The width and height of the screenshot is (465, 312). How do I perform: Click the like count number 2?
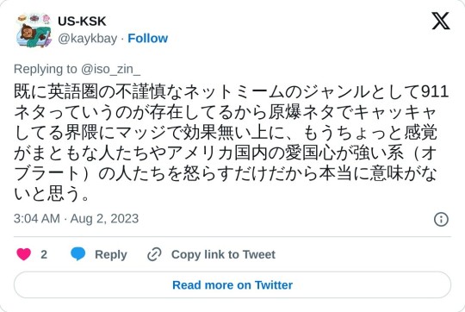[x=44, y=254]
